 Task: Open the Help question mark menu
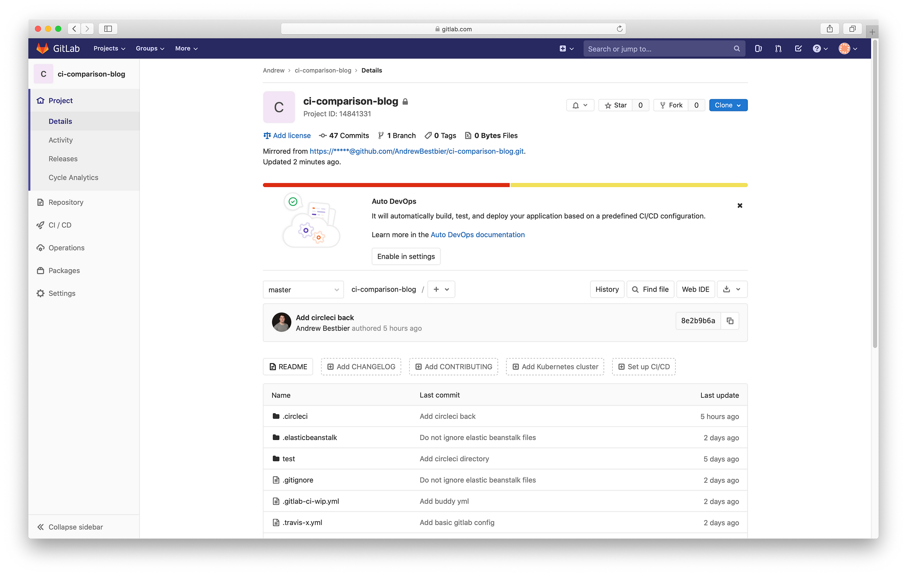tap(820, 49)
